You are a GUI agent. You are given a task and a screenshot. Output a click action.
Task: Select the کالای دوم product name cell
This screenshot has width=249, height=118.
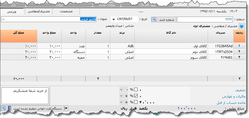pos(171,52)
